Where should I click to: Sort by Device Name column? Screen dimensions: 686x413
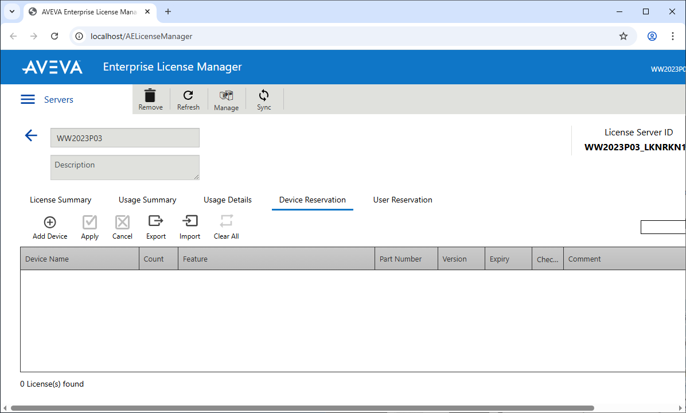pyautogui.click(x=80, y=259)
